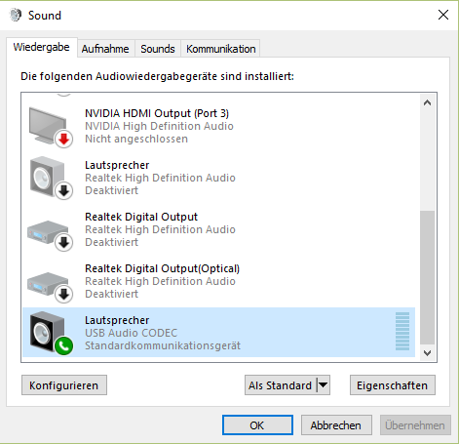Click the Realtek Digital Output receiver icon

tap(50, 234)
